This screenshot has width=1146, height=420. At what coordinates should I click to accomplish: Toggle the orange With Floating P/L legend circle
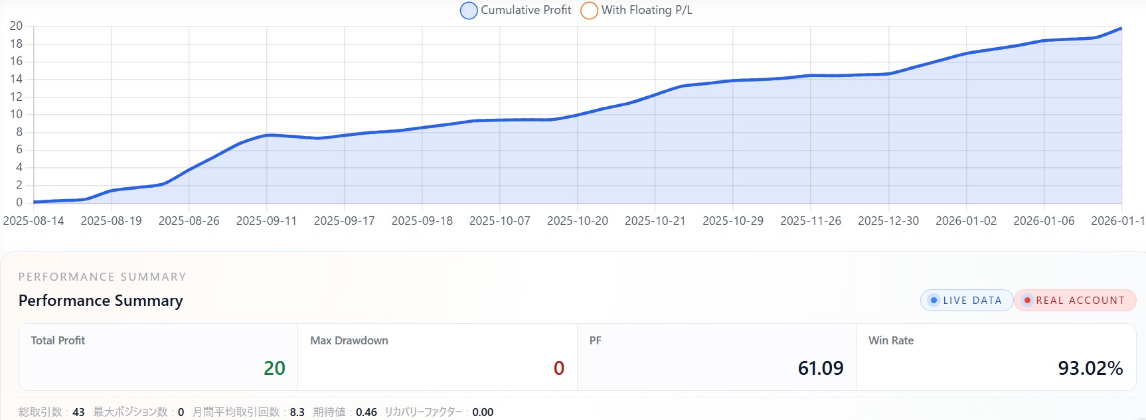point(589,11)
